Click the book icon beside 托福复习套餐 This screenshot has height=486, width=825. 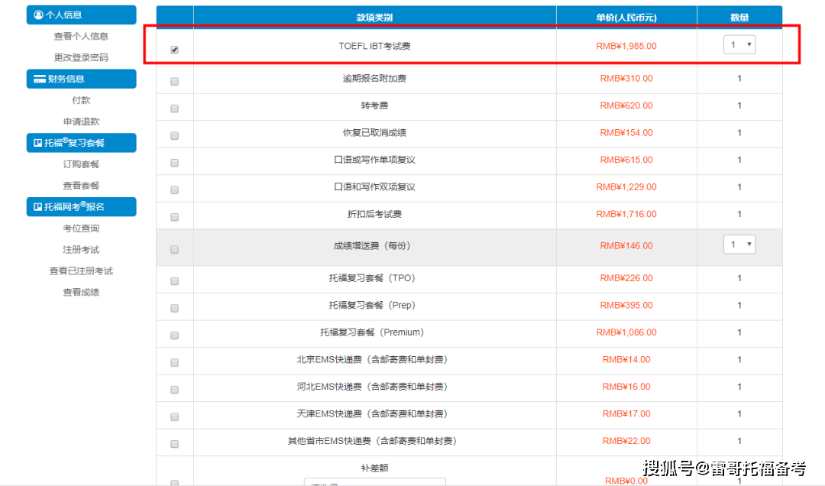pyautogui.click(x=38, y=143)
